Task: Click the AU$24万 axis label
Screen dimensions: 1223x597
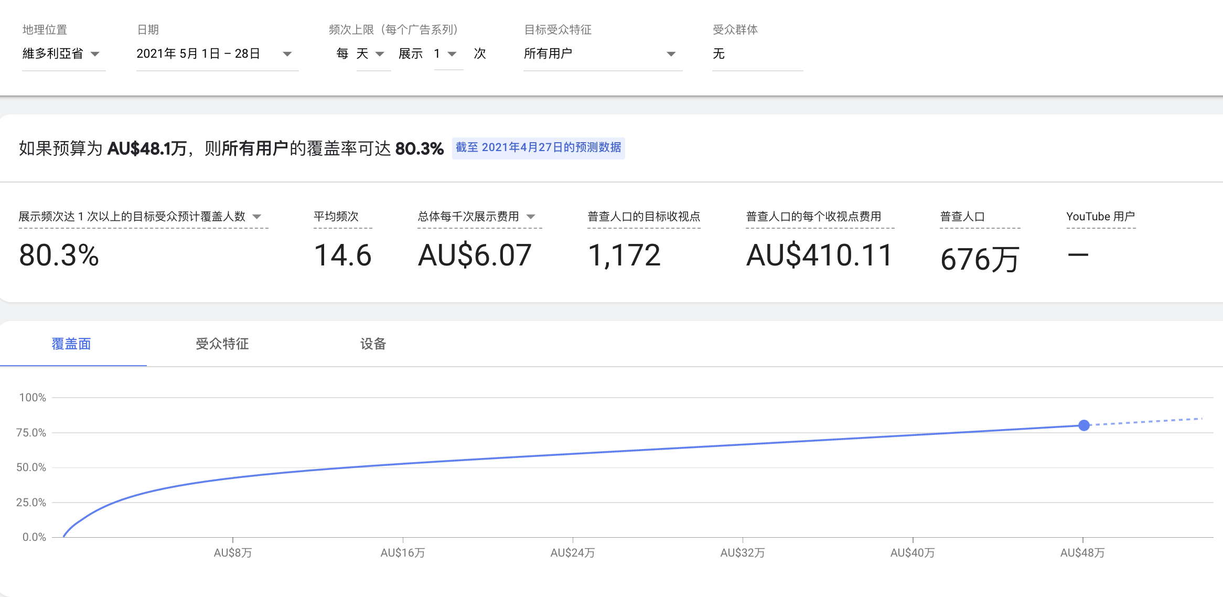Action: [x=573, y=553]
